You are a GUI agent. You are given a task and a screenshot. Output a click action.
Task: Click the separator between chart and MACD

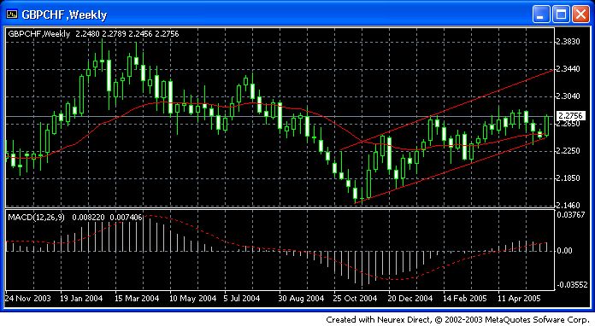280,208
